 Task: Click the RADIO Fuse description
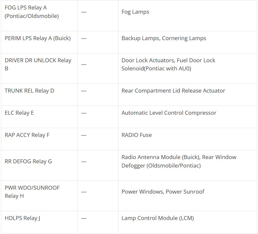point(137,135)
